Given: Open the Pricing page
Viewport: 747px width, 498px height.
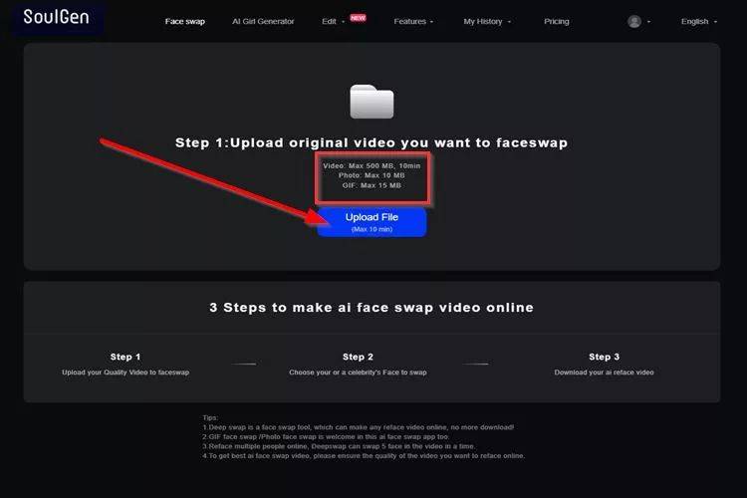Looking at the screenshot, I should [x=557, y=22].
